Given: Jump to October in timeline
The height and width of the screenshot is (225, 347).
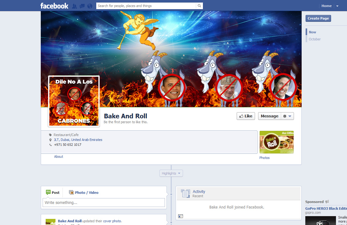Looking at the screenshot, I should pyautogui.click(x=315, y=39).
